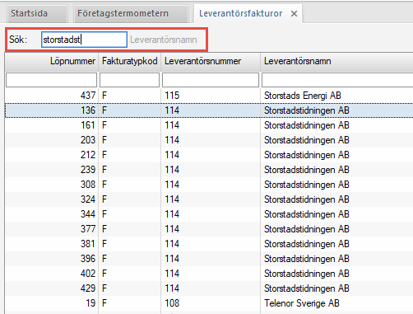This screenshot has width=413, height=314.
Task: Select the row with Löpnummer 308
Action: (x=209, y=185)
